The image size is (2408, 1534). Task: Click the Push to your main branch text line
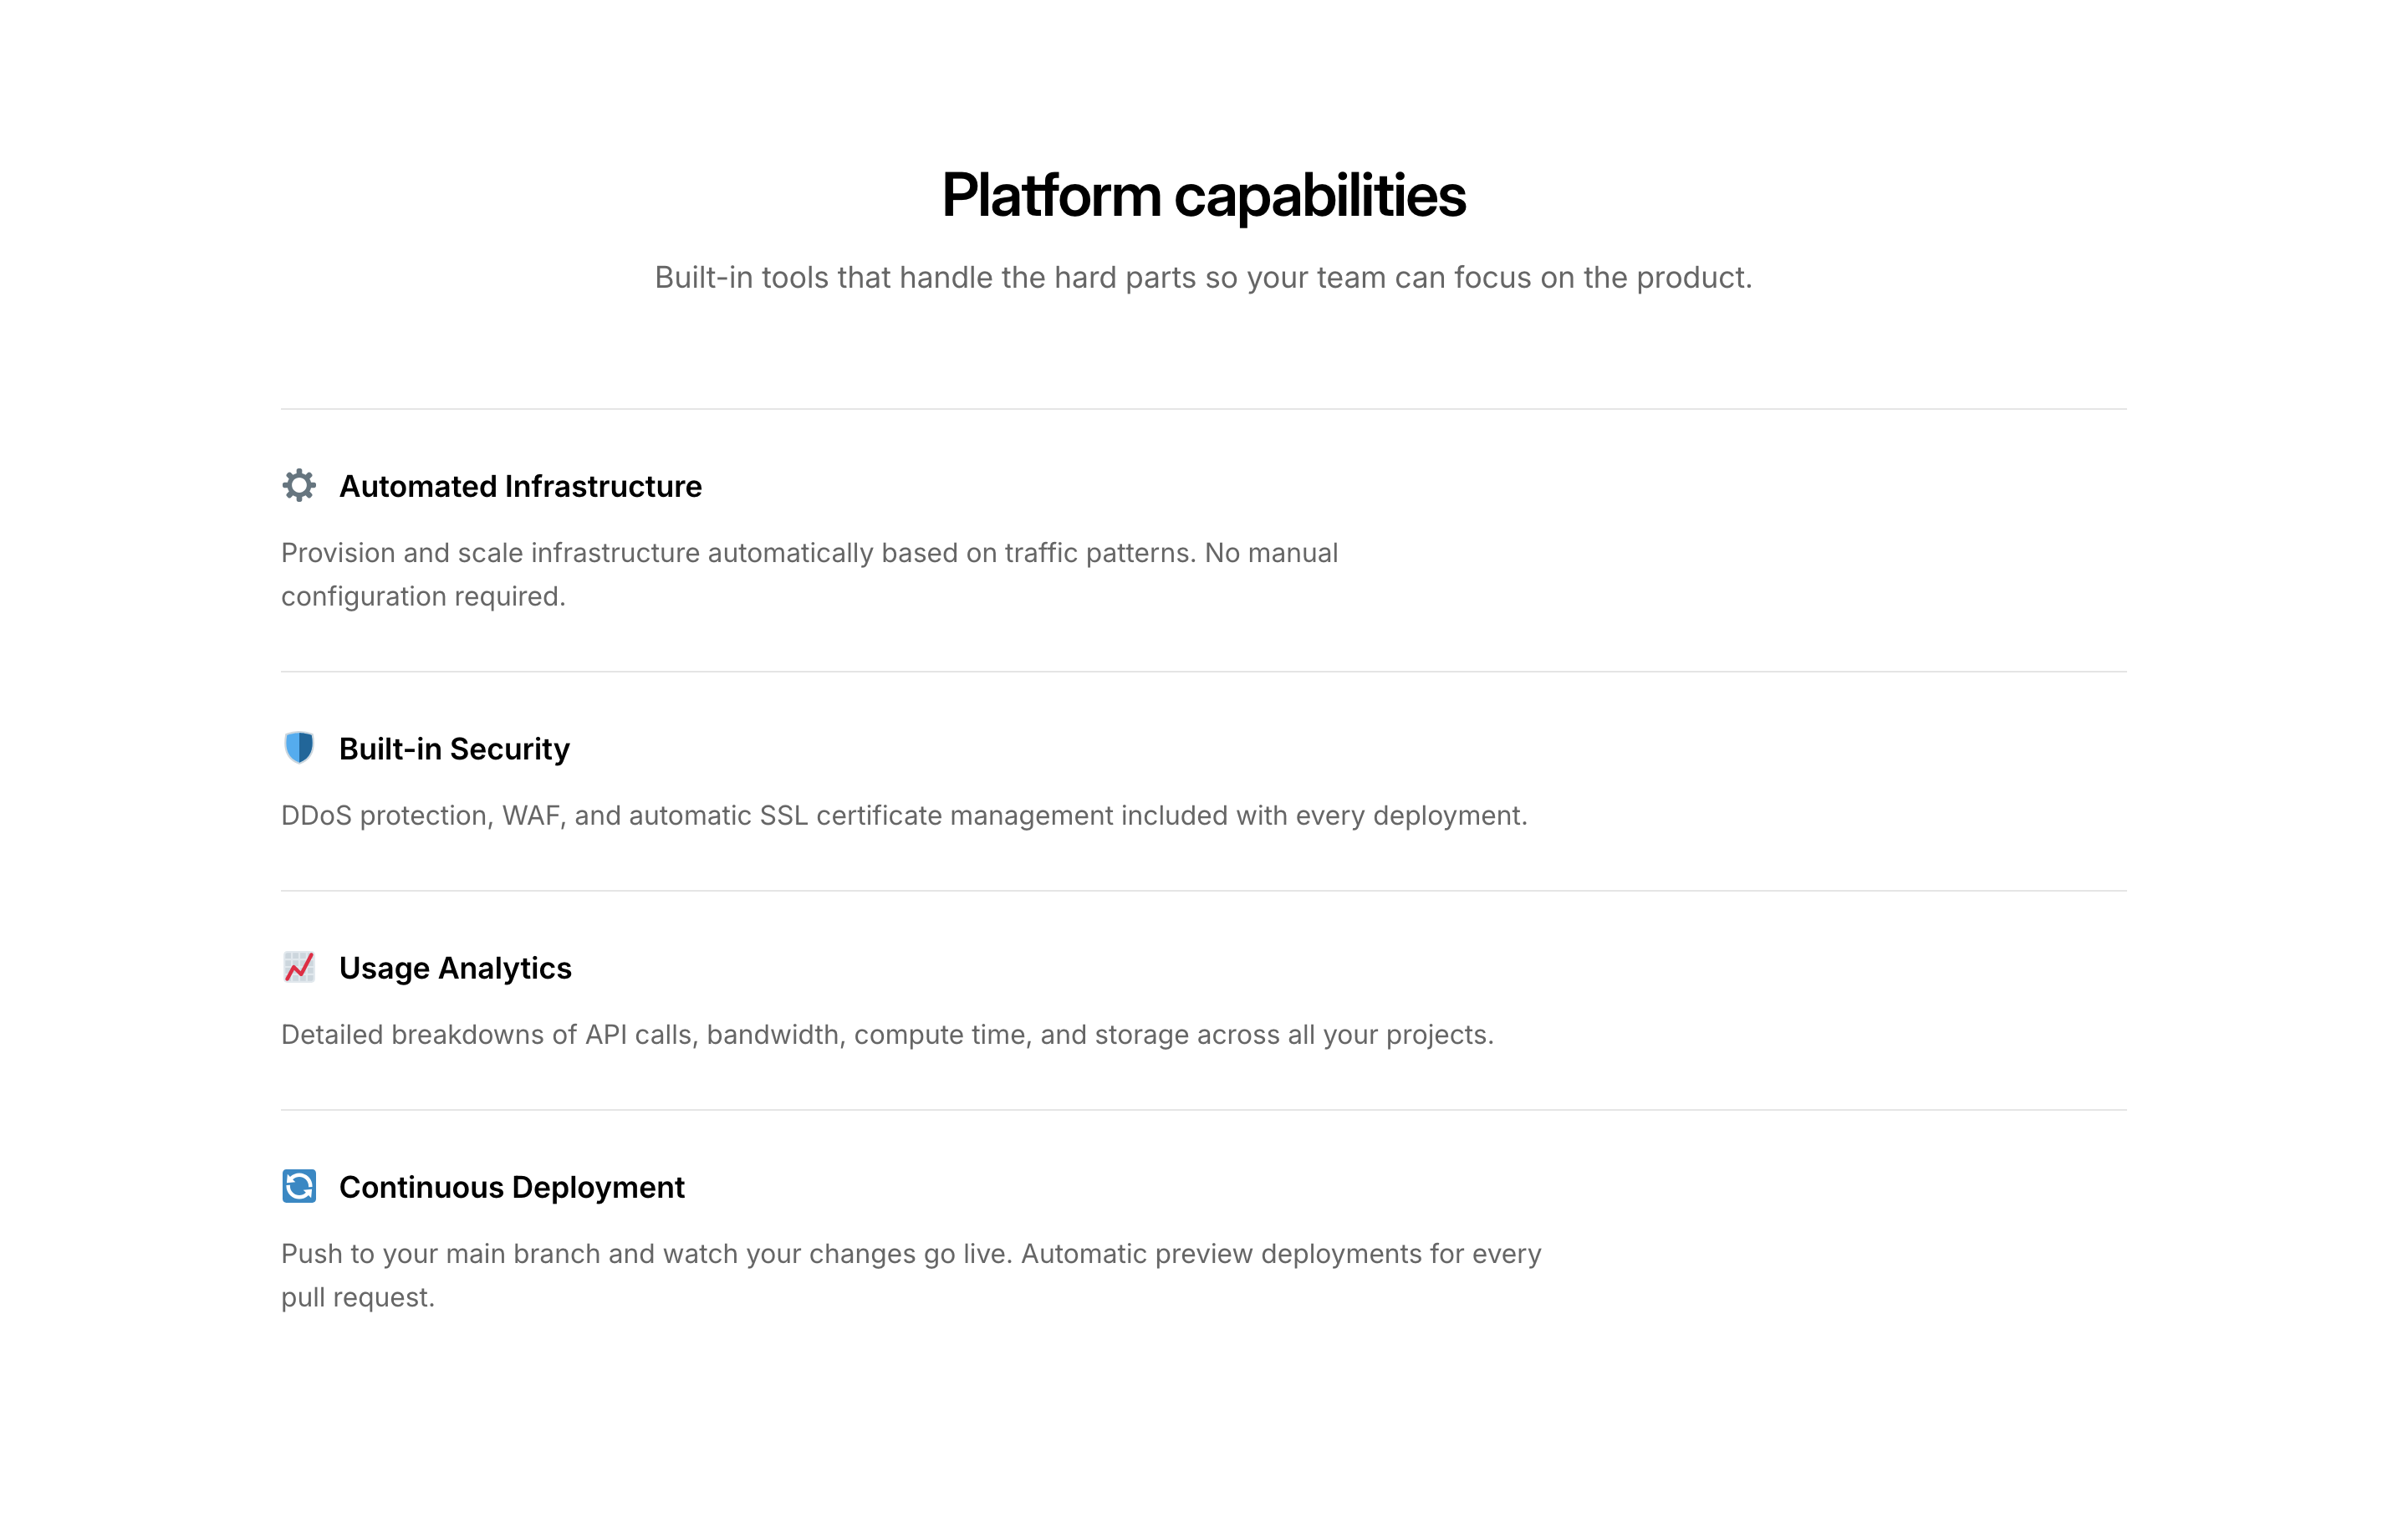coord(911,1254)
